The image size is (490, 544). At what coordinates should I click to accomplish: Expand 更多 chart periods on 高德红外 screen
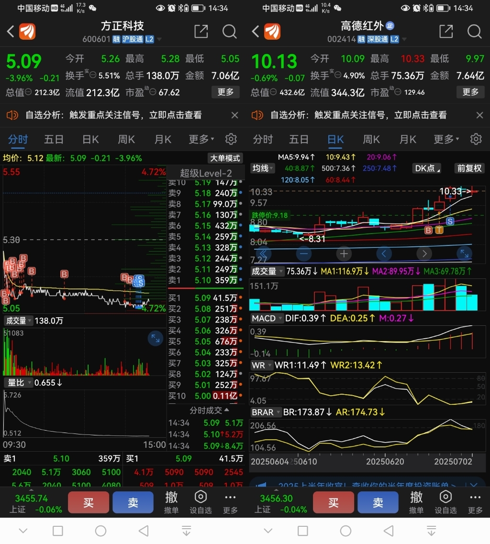click(446, 139)
